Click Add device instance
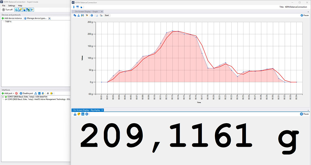Image resolution: width=311 pixels, height=165 pixels. (x=12, y=18)
